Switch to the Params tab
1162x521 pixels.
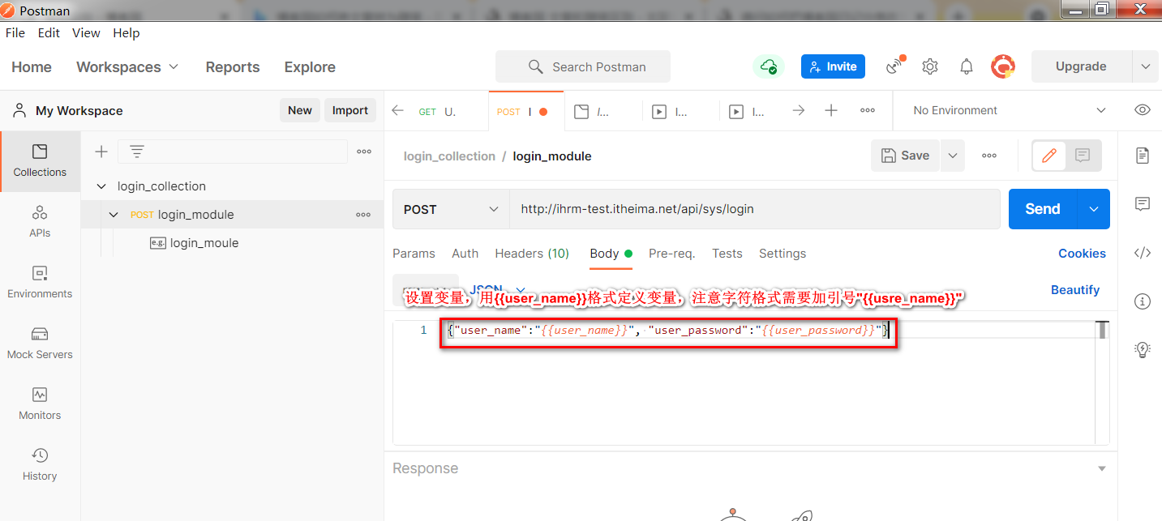[x=414, y=254]
